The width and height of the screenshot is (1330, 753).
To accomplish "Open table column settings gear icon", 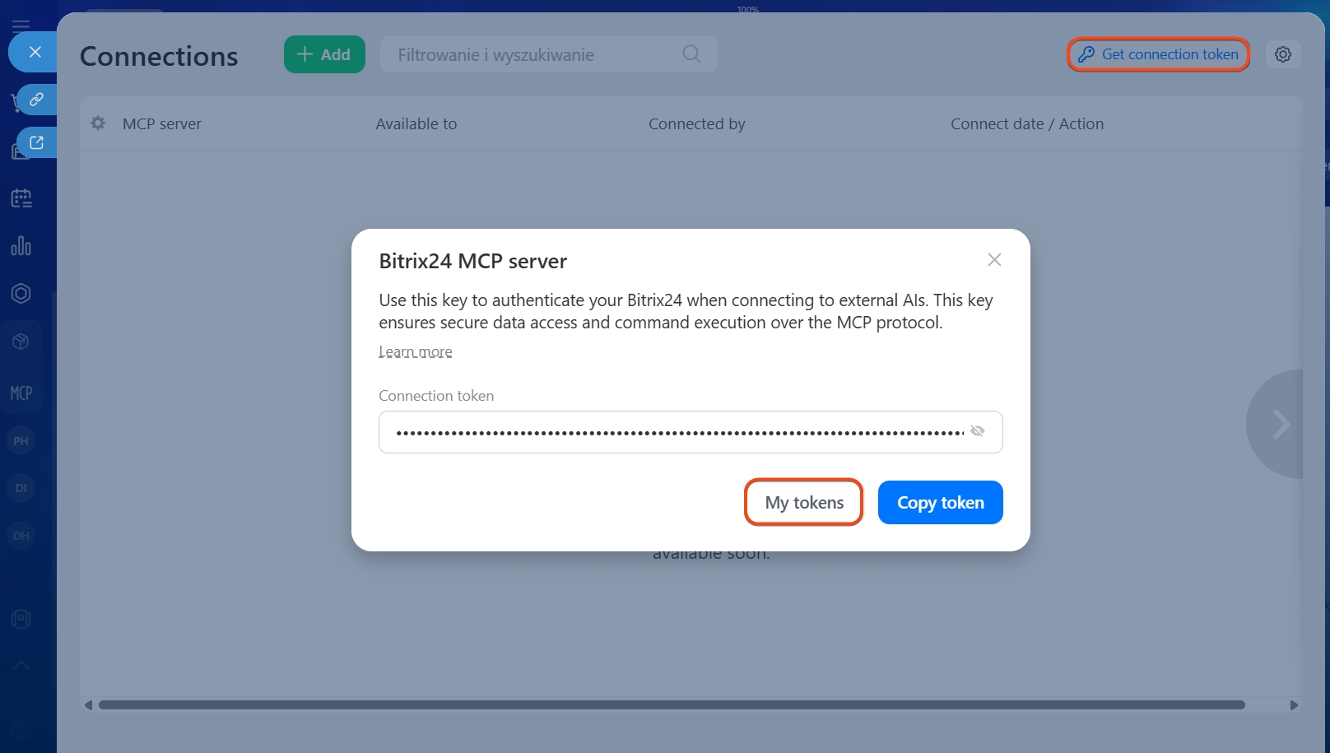I will 98,123.
